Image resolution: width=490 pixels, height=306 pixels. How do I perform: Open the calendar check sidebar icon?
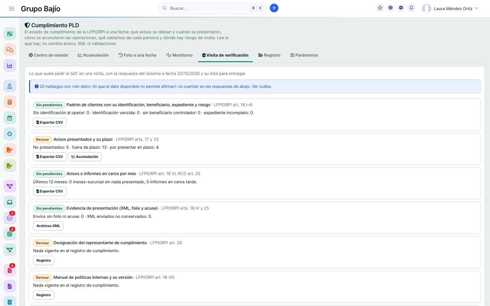(x=10, y=118)
